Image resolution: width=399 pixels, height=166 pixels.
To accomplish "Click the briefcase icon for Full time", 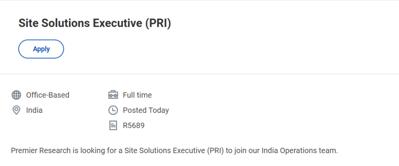I will (x=113, y=95).
